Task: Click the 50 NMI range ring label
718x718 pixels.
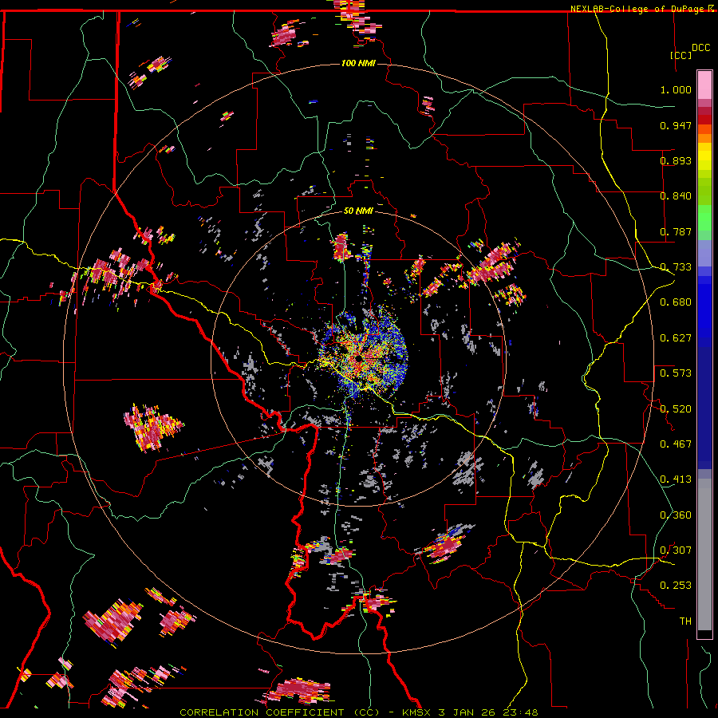Action: (358, 211)
